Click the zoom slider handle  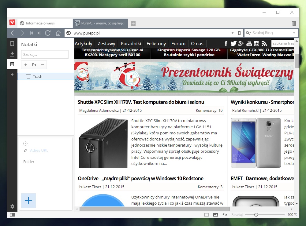tap(256, 215)
